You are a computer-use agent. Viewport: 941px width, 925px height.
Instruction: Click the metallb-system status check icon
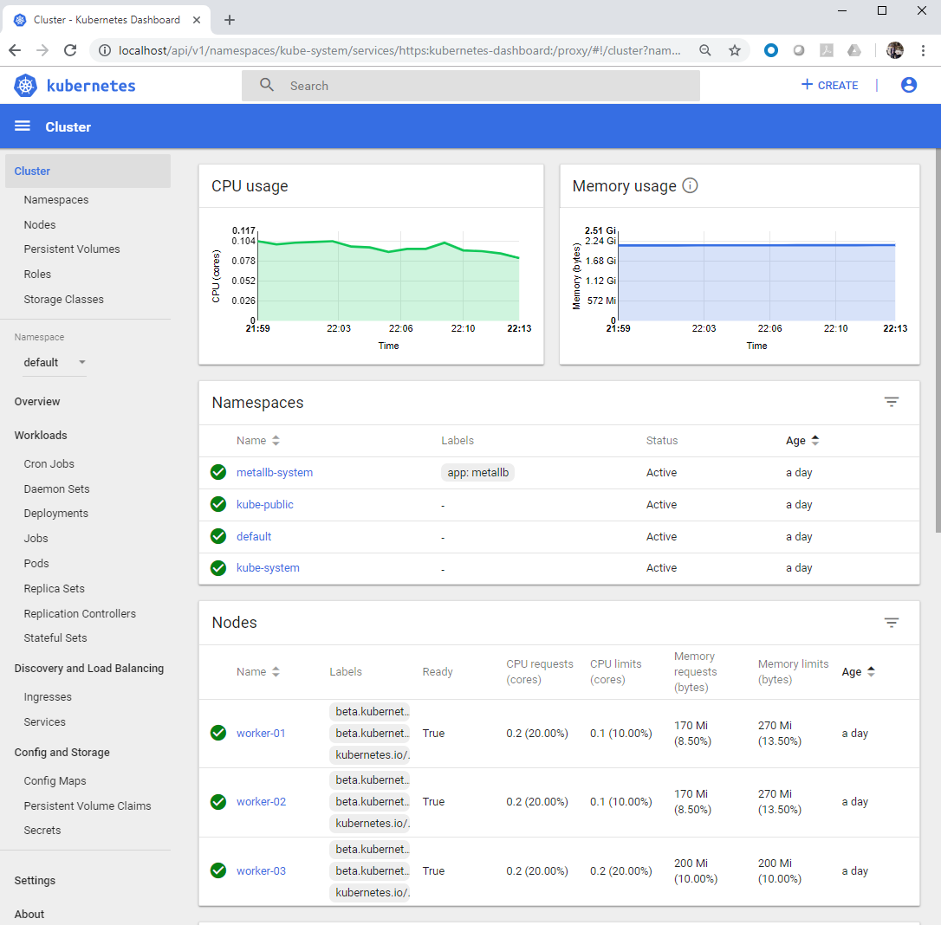[x=218, y=473]
